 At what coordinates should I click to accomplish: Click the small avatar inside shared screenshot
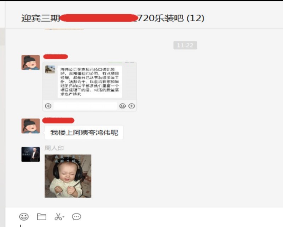50,70
